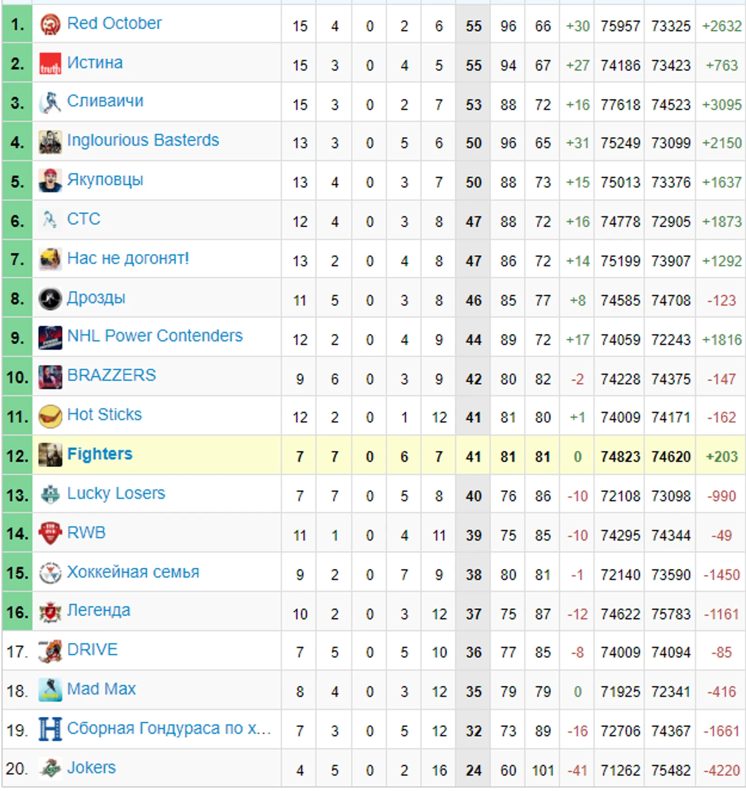Screen dimensions: 746x791
Task: Click the Inglourious Basterds team avatar
Action: [x=50, y=141]
